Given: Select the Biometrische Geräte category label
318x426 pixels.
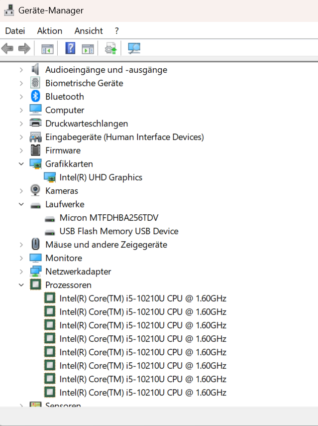Looking at the screenshot, I should (84, 83).
